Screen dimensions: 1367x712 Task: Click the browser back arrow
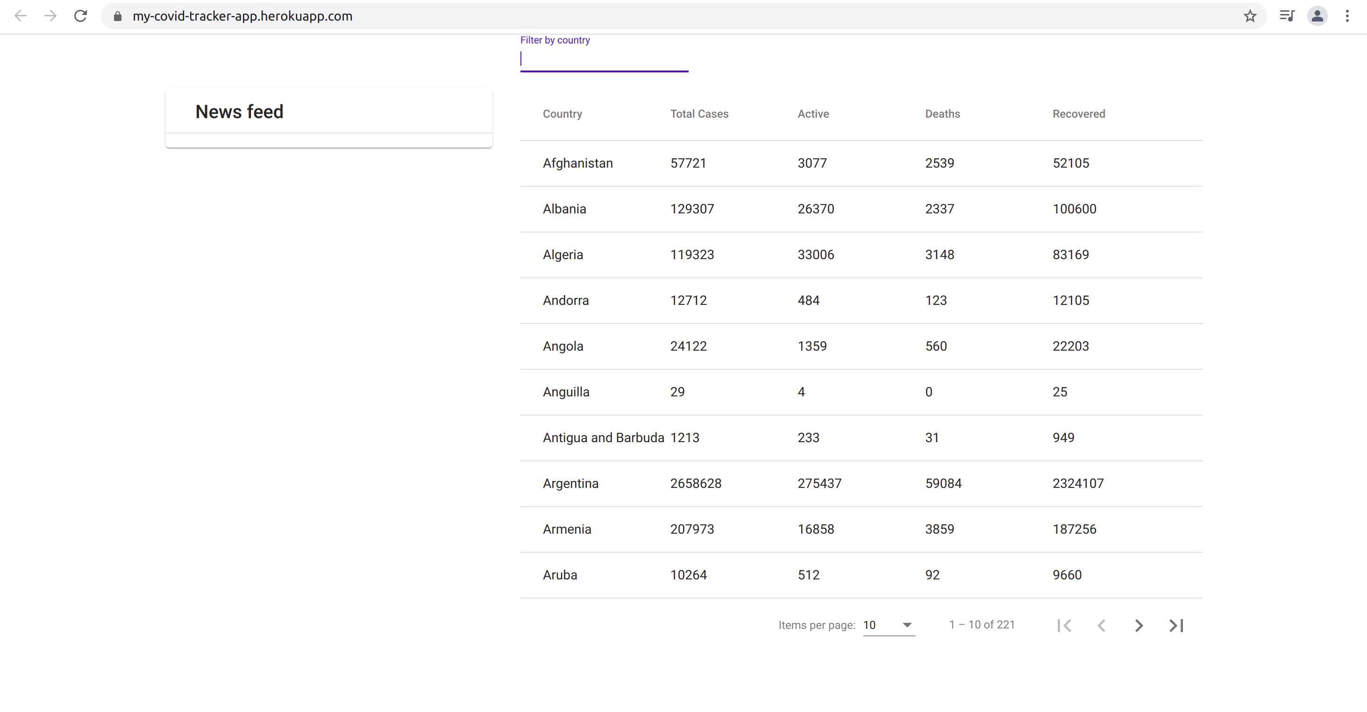[x=20, y=16]
